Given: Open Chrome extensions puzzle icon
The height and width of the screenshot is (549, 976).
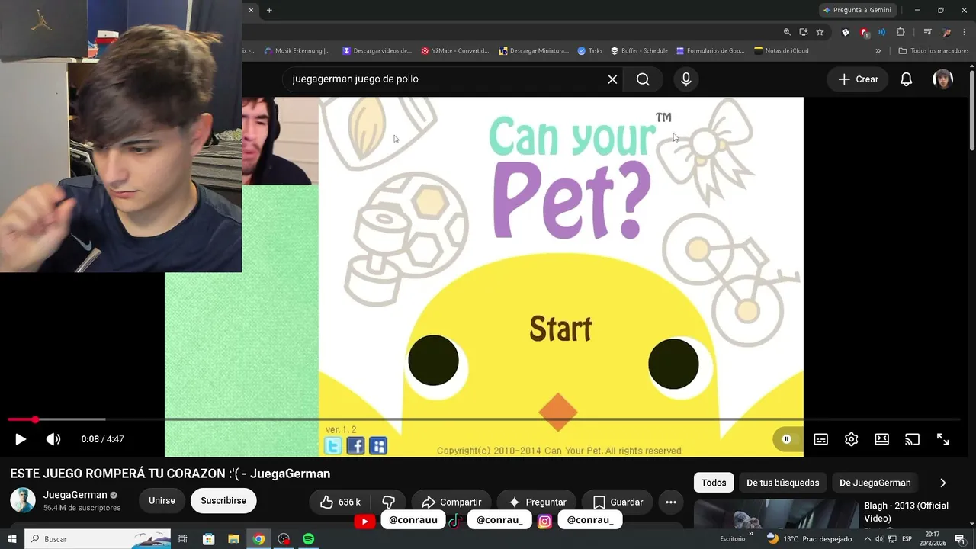Looking at the screenshot, I should coord(901,32).
